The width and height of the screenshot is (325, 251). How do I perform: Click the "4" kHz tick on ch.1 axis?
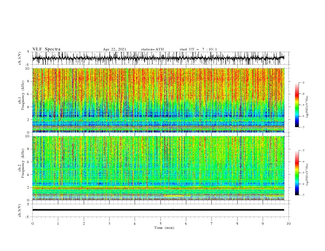click(x=29, y=107)
